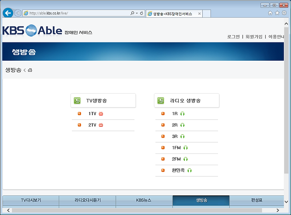Viewport: 291px width, 215px height.
Task: Click the vertical scrollbar thumb
Action: coord(286,100)
